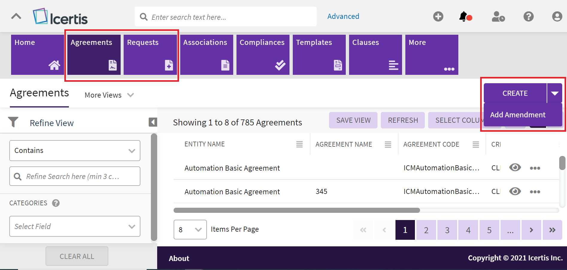This screenshot has height=270, width=567.
Task: Click the add new plus icon in header
Action: click(438, 16)
